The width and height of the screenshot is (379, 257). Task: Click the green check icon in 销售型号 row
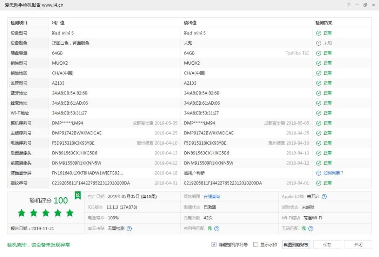319,63
